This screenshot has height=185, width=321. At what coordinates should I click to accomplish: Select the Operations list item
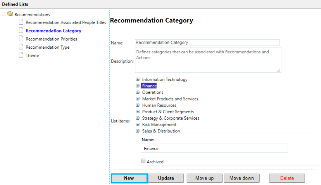[152, 93]
